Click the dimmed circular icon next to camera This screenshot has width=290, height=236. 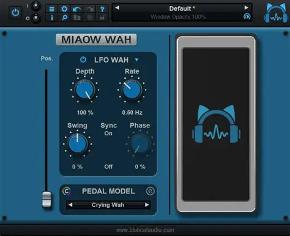(89, 18)
